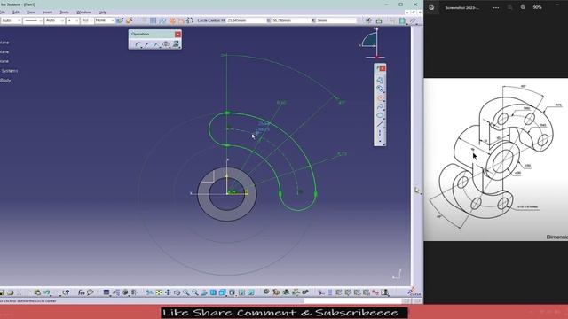Select the Corner tool in Operation toolbar
The image size is (568, 319).
[x=138, y=44]
